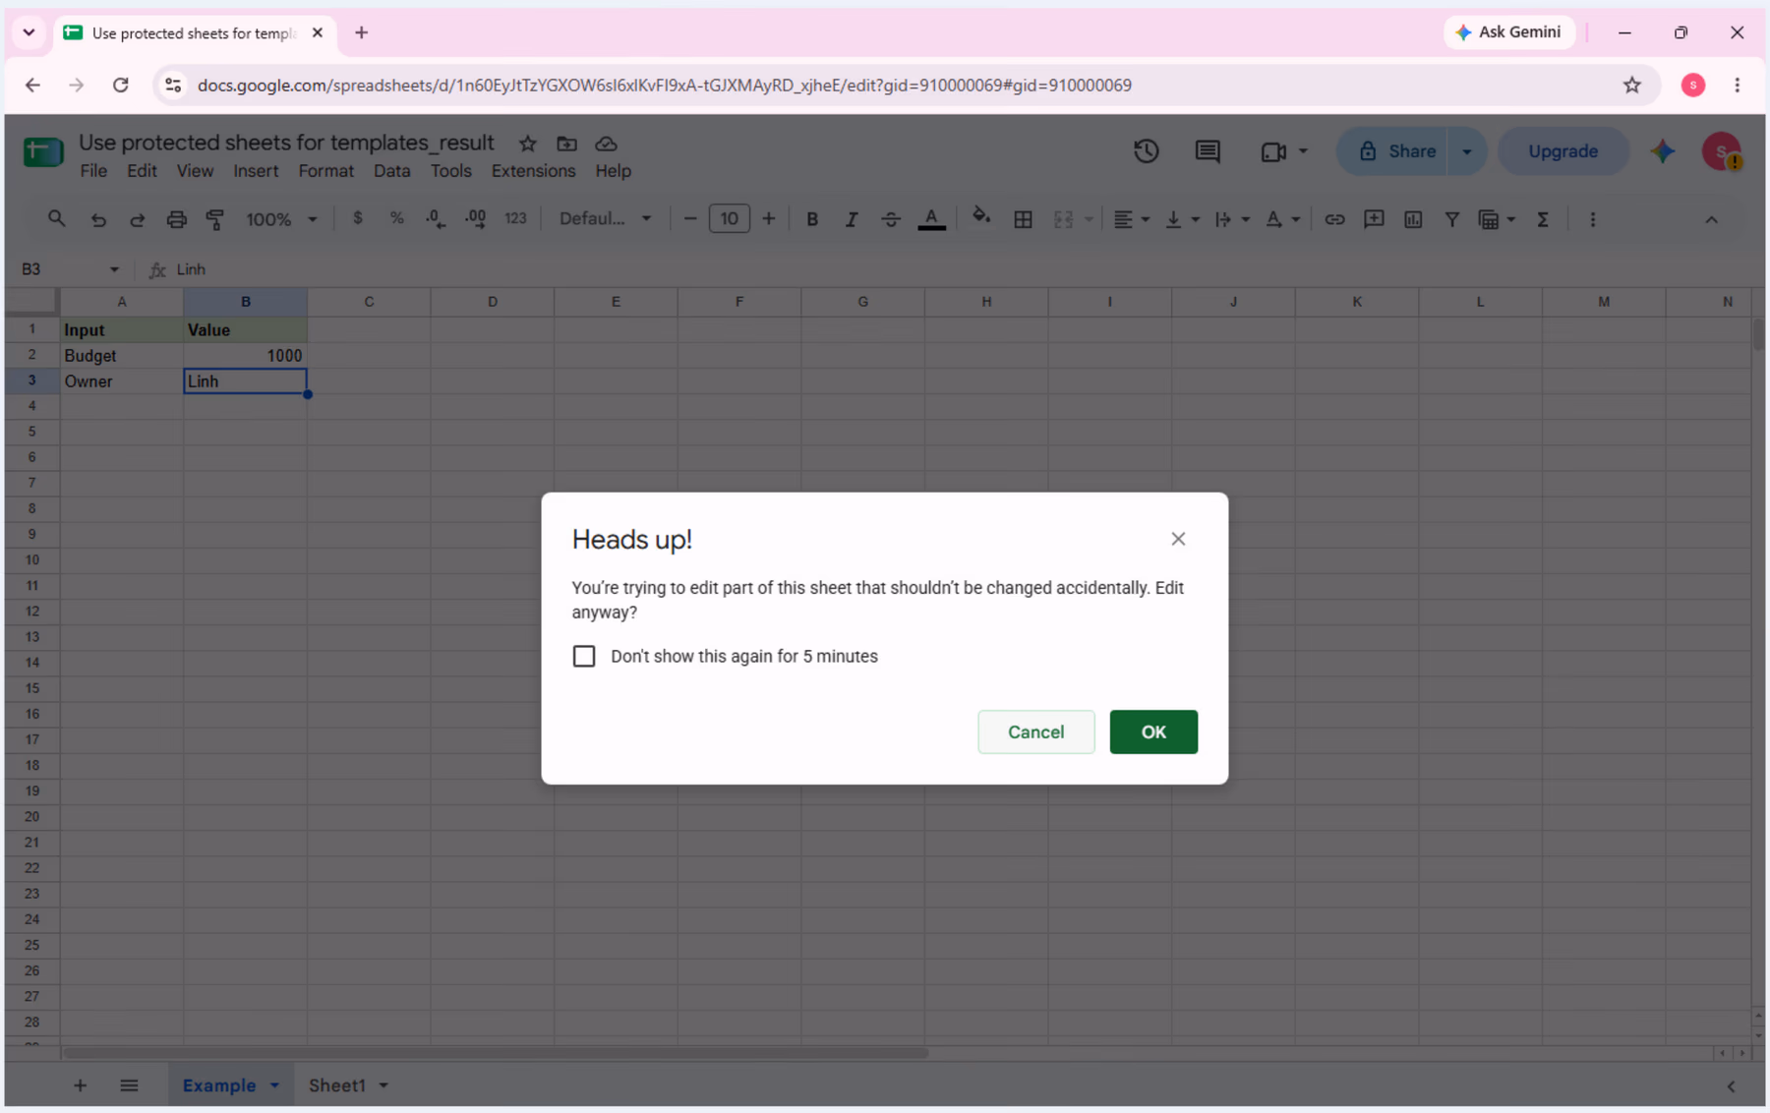Open the Name box dropdown arrow
This screenshot has width=1770, height=1113.
pyautogui.click(x=114, y=269)
